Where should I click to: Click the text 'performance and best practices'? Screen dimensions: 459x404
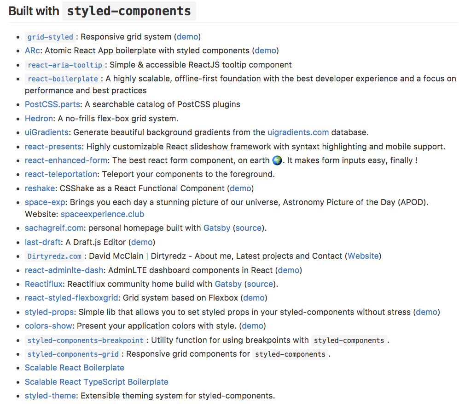click(x=86, y=91)
